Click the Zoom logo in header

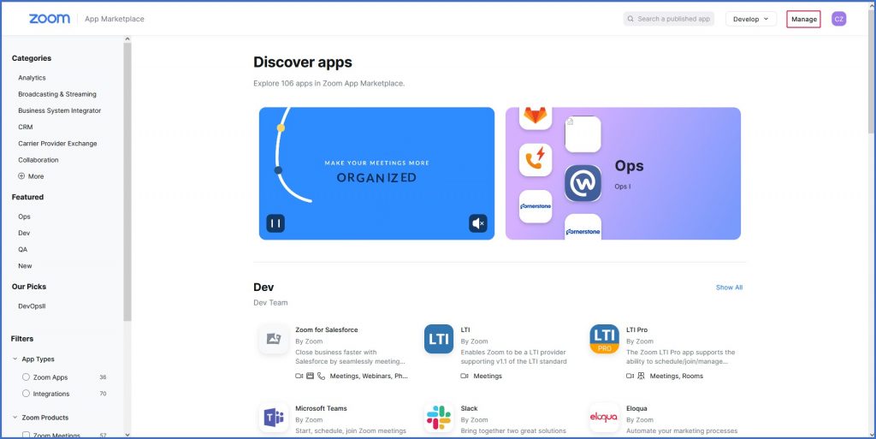(x=49, y=19)
